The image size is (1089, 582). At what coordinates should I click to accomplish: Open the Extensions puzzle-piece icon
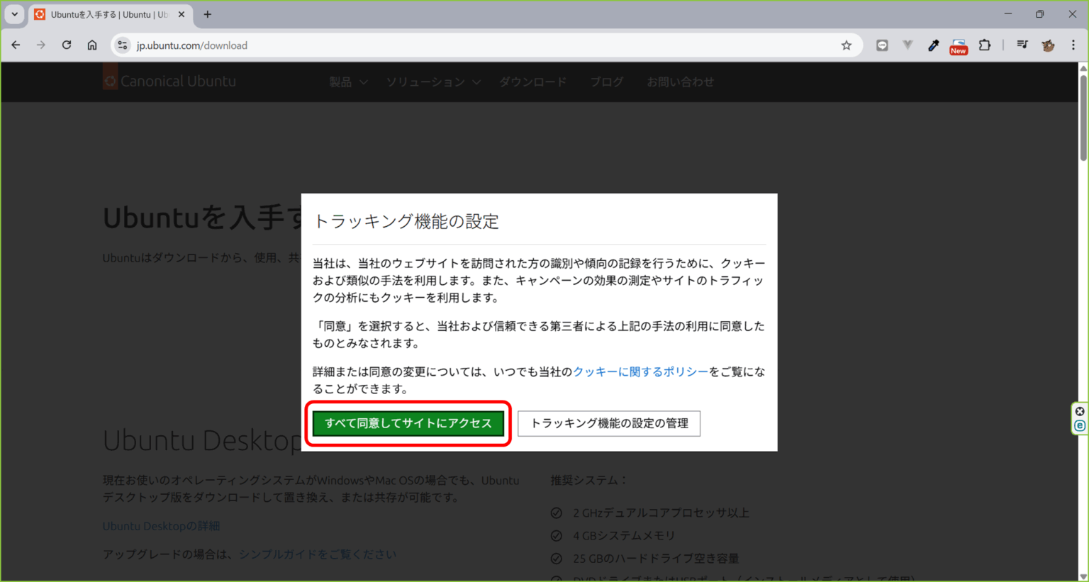[985, 45]
